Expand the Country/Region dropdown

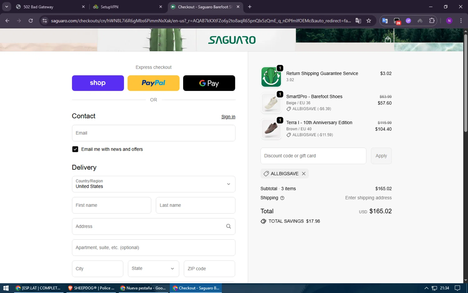[154, 184]
